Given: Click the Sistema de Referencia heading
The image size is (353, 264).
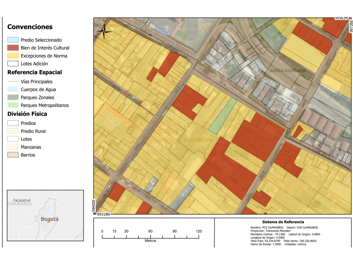Looking at the screenshot, I should pos(283,222).
